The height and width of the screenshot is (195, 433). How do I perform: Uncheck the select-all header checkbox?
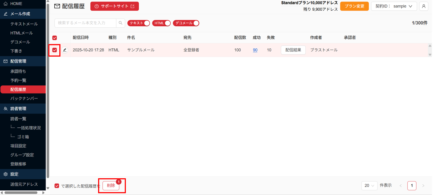55,38
